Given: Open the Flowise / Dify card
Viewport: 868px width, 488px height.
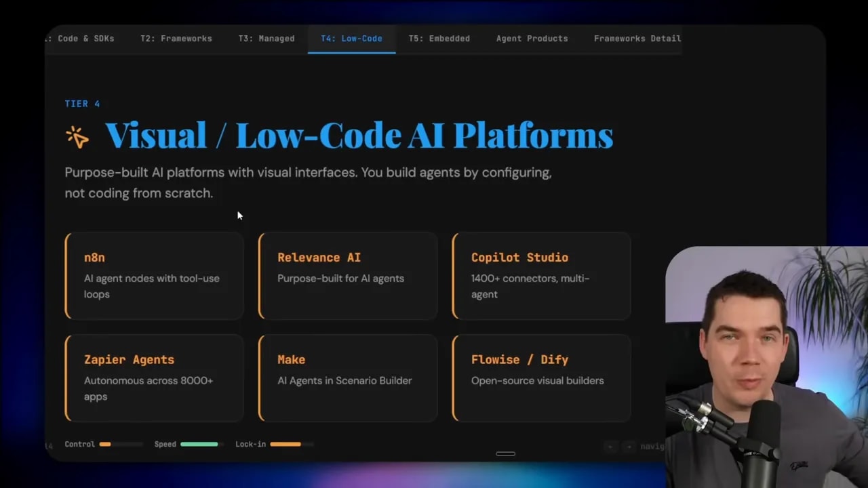Looking at the screenshot, I should 542,378.
